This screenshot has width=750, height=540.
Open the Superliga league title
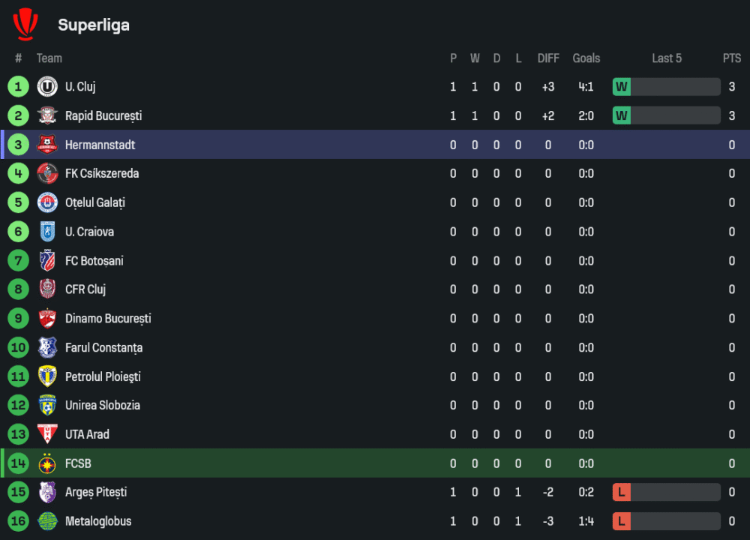(94, 25)
